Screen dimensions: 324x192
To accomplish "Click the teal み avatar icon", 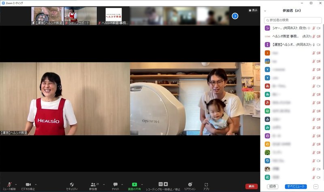I will tap(267, 127).
